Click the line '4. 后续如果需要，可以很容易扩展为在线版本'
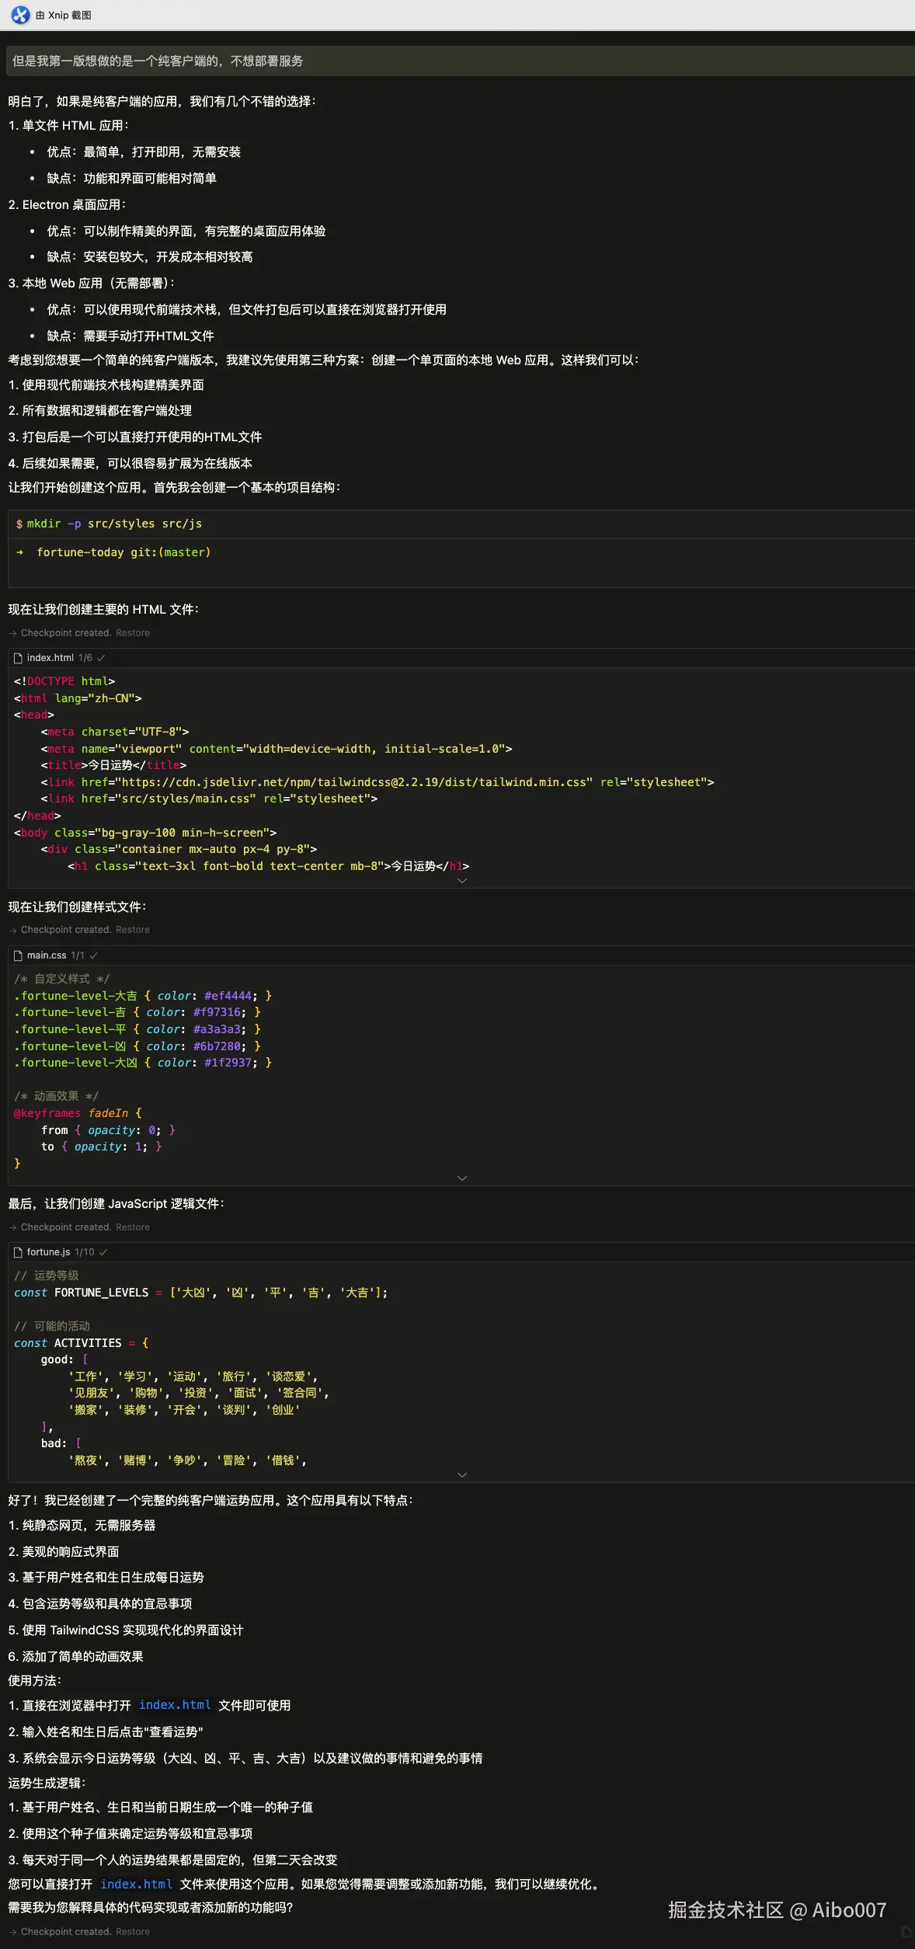915x1949 pixels. click(130, 464)
